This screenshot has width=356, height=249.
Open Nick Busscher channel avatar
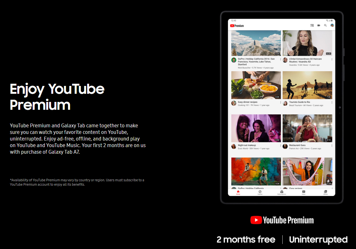coord(234,60)
